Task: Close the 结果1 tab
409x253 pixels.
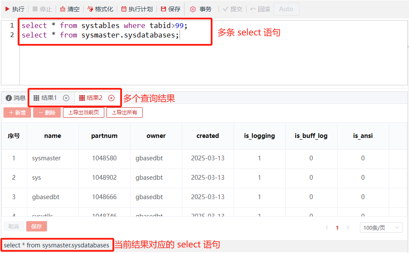Action: tap(66, 98)
